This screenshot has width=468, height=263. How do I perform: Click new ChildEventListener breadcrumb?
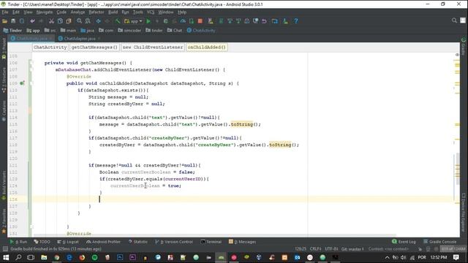pyautogui.click(x=153, y=47)
